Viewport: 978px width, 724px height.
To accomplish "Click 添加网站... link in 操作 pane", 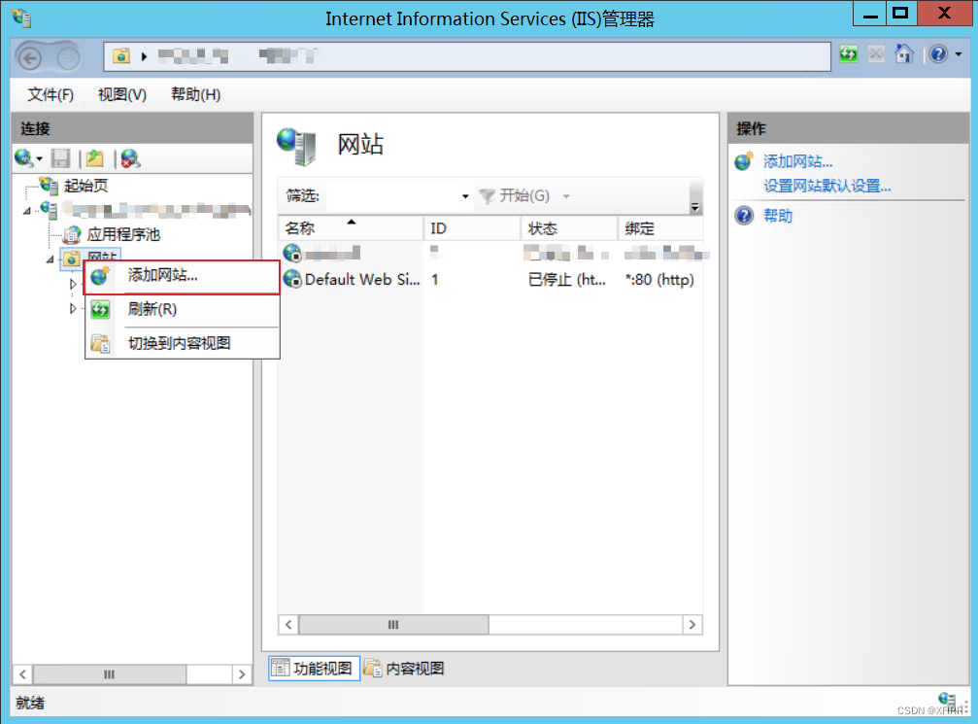I will tap(797, 161).
